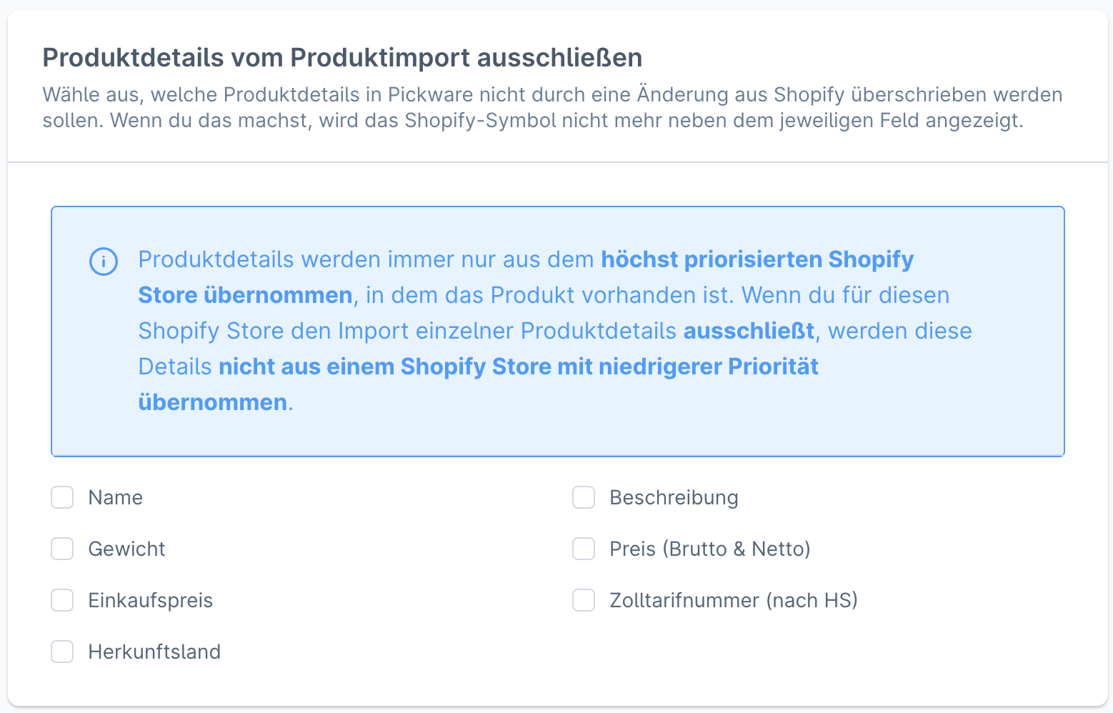Click the "Name" label text
Image resolution: width=1113 pixels, height=713 pixels.
(x=115, y=497)
